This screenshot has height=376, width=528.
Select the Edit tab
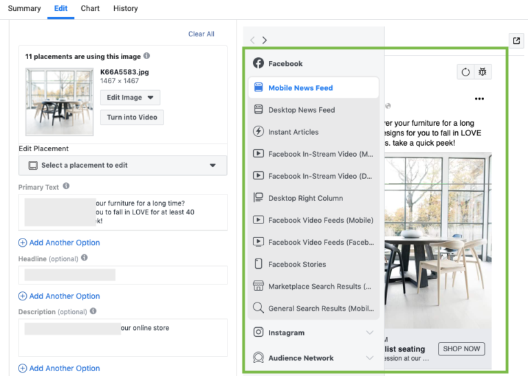coord(60,8)
